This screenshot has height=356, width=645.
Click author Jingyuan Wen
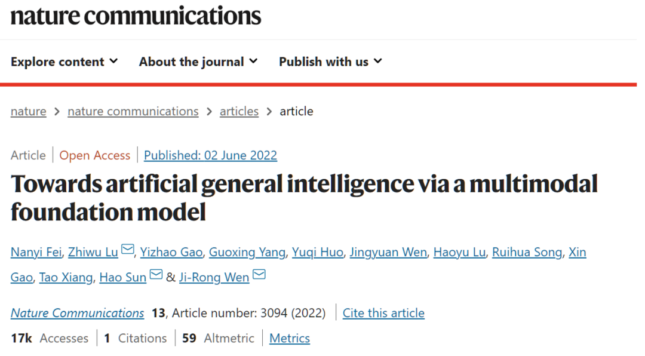[x=388, y=252]
